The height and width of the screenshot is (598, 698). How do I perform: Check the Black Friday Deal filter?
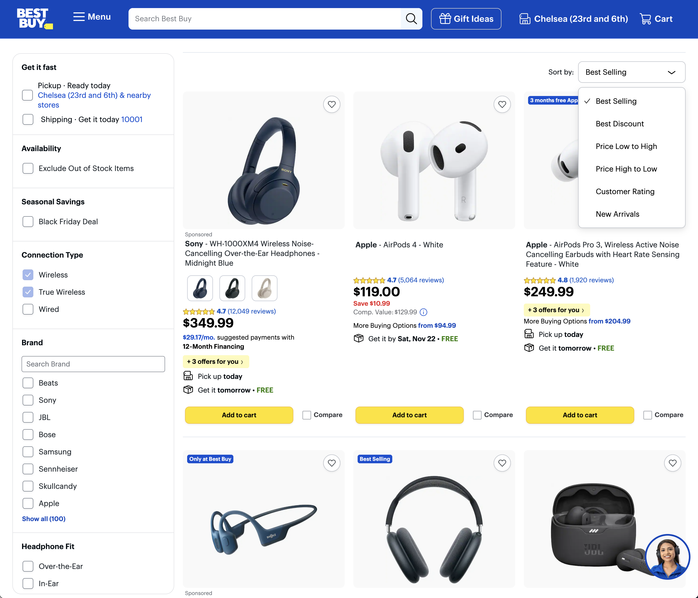coord(28,221)
